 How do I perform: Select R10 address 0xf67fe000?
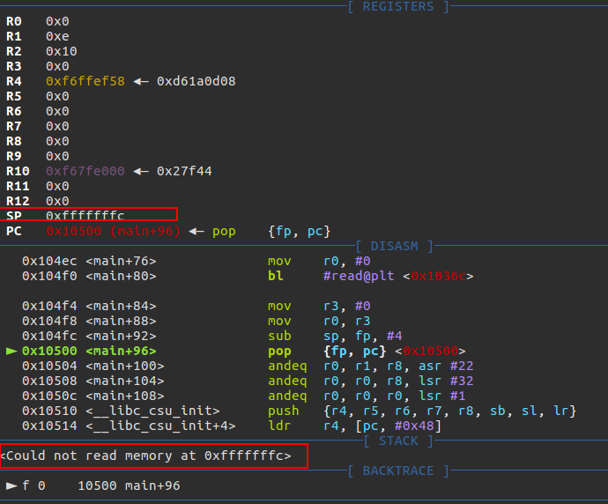pos(85,171)
